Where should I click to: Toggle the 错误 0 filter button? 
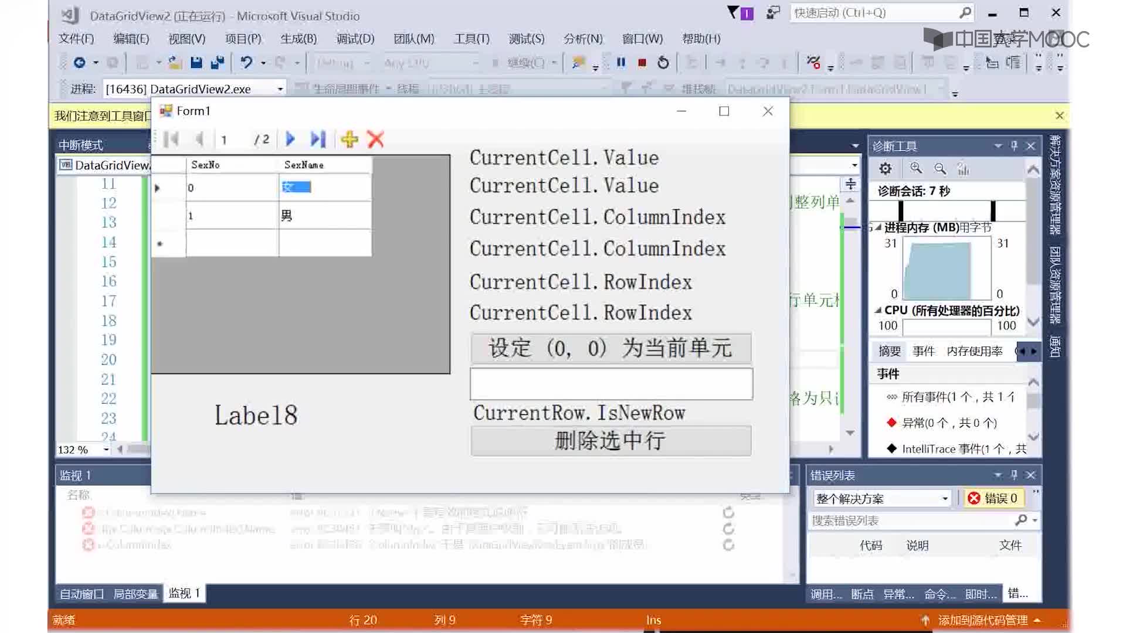[995, 498]
